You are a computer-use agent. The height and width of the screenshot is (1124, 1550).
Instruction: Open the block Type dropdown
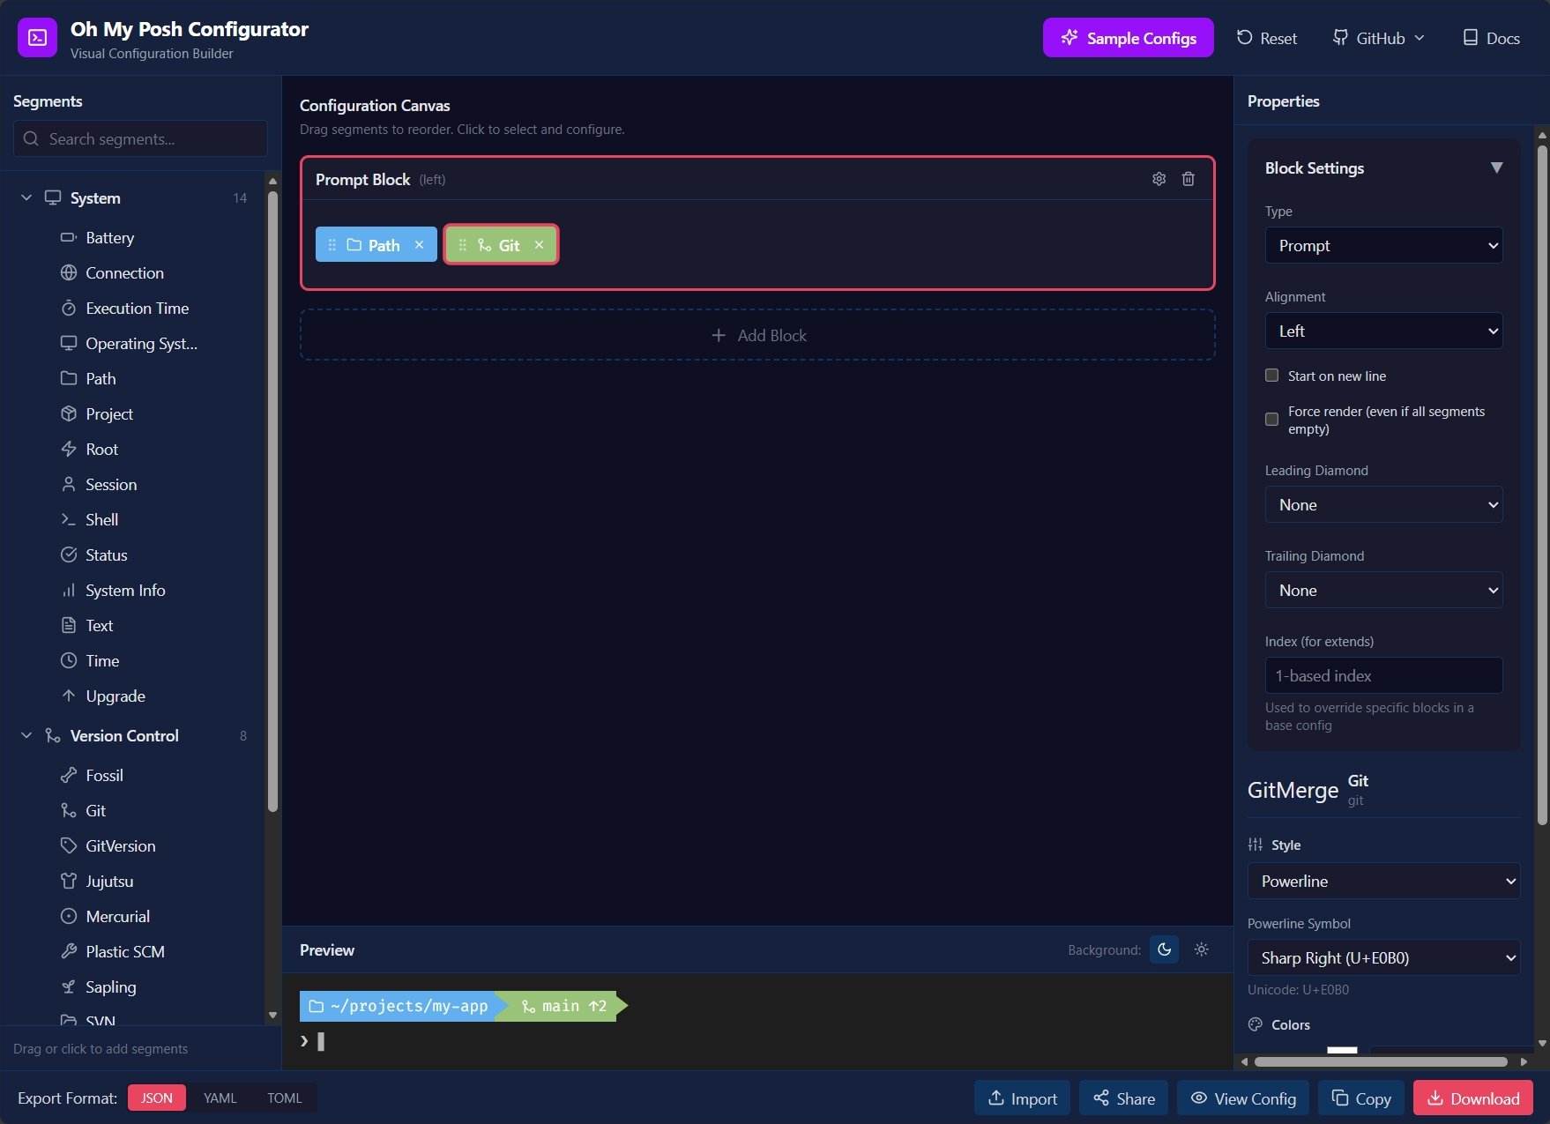1384,246
